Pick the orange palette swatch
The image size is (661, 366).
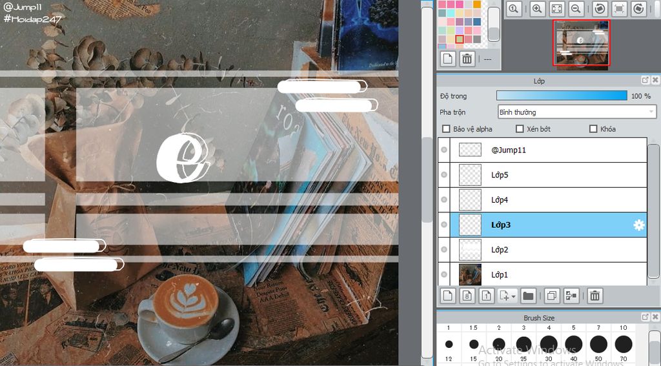pos(477,5)
